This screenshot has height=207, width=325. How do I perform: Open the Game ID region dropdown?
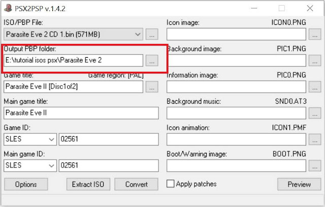(x=51, y=139)
